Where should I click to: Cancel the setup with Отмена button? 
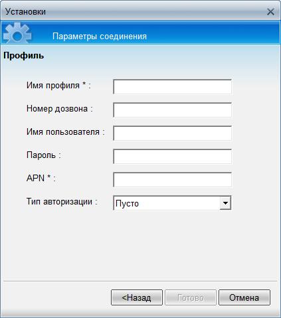244,297
